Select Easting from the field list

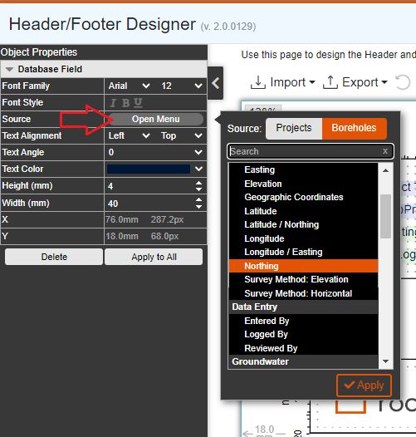[303, 169]
